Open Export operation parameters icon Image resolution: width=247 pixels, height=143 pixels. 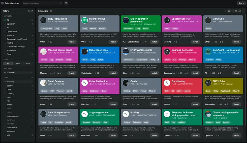[x=126, y=20]
